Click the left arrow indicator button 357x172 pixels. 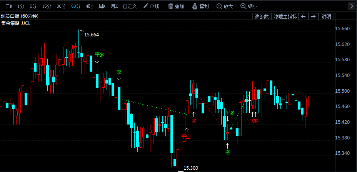(x=303, y=16)
